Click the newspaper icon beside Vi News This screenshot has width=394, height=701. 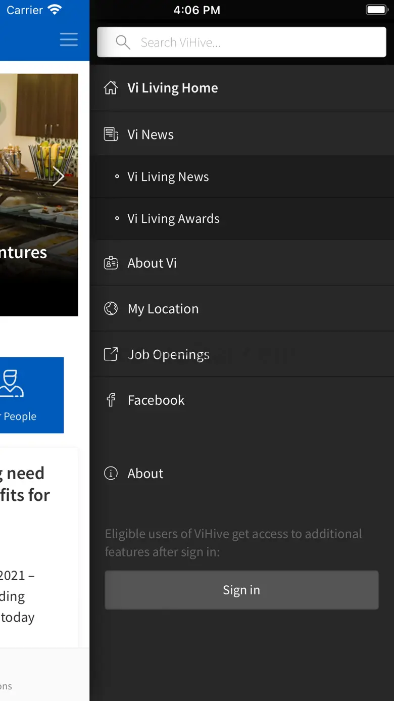[111, 134]
